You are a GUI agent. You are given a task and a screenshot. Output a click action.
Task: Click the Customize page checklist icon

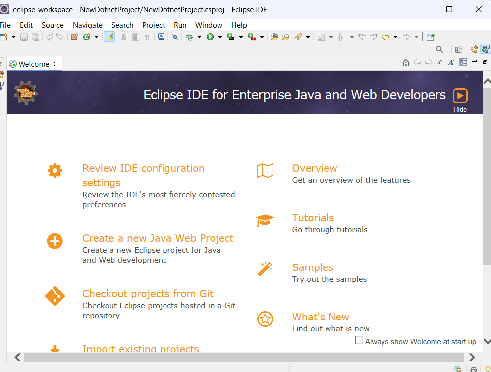tap(463, 62)
